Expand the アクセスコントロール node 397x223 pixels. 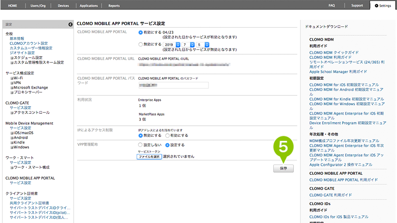12,113
